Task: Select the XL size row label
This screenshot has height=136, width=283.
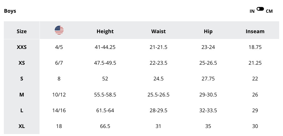Action: coord(22,126)
